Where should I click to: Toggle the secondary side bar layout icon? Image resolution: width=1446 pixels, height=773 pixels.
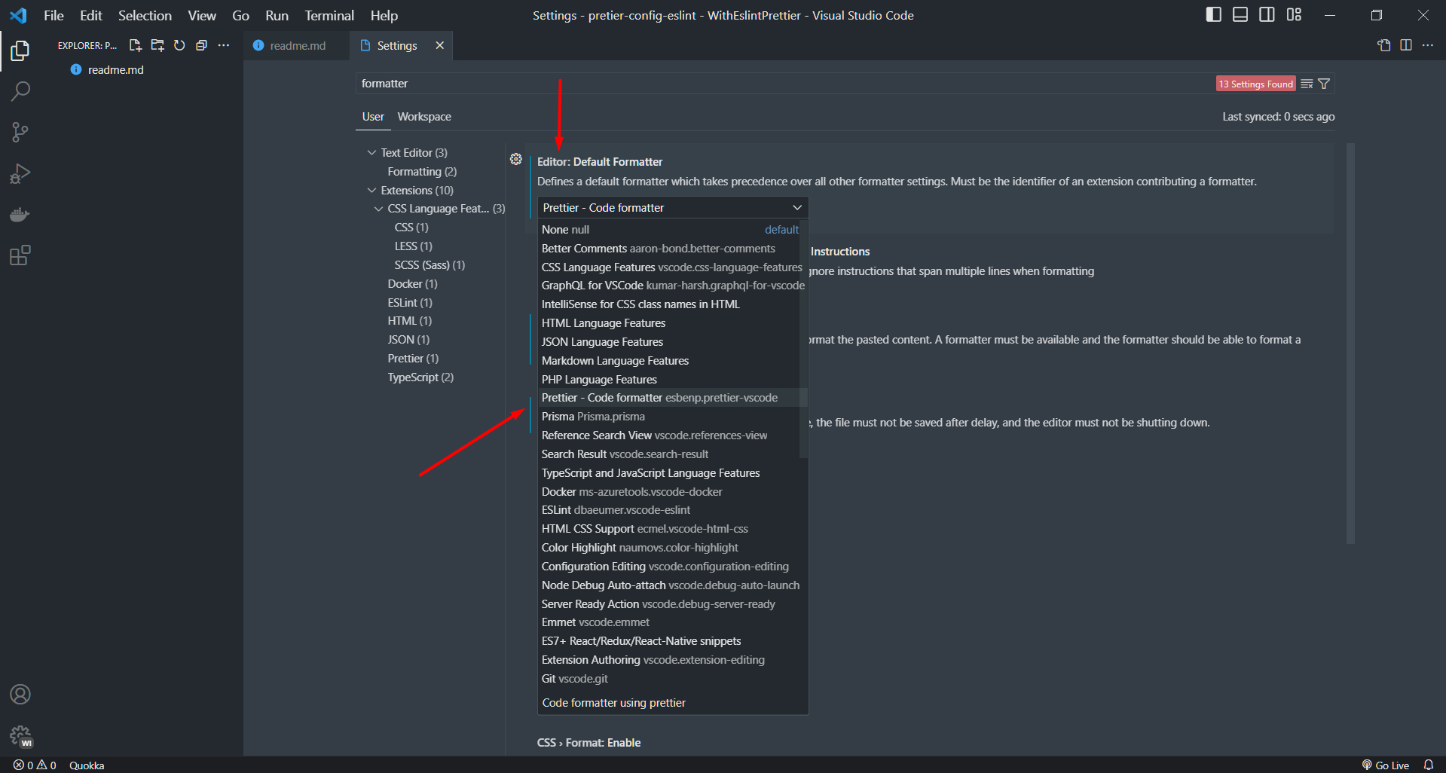pos(1267,15)
